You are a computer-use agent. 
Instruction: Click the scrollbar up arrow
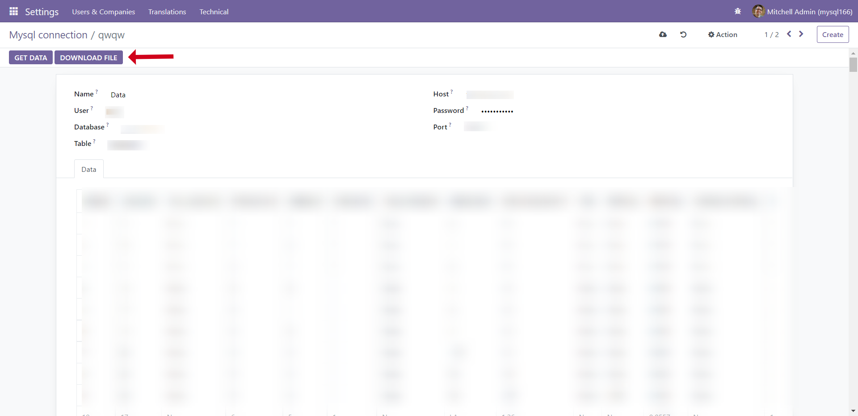(x=853, y=53)
